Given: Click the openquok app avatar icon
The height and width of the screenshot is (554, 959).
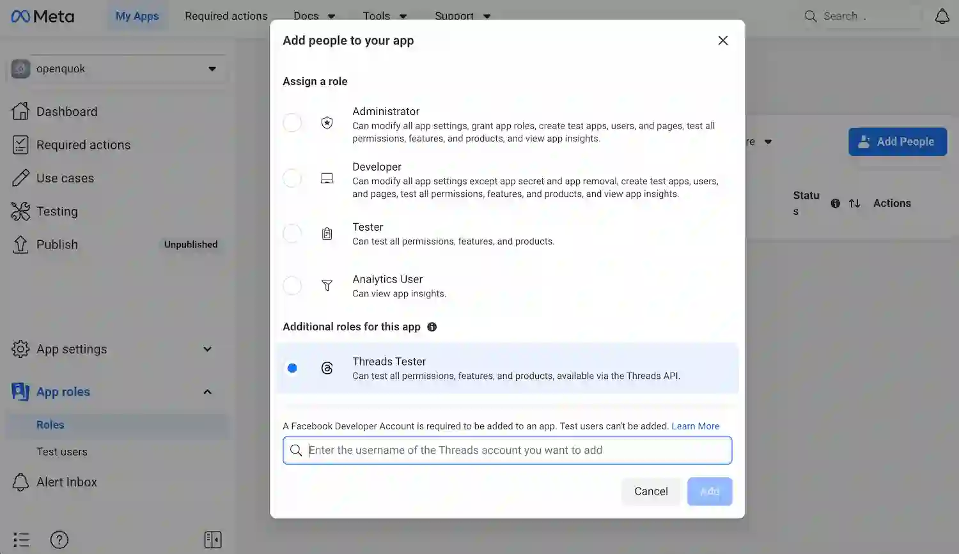Looking at the screenshot, I should (x=20, y=69).
